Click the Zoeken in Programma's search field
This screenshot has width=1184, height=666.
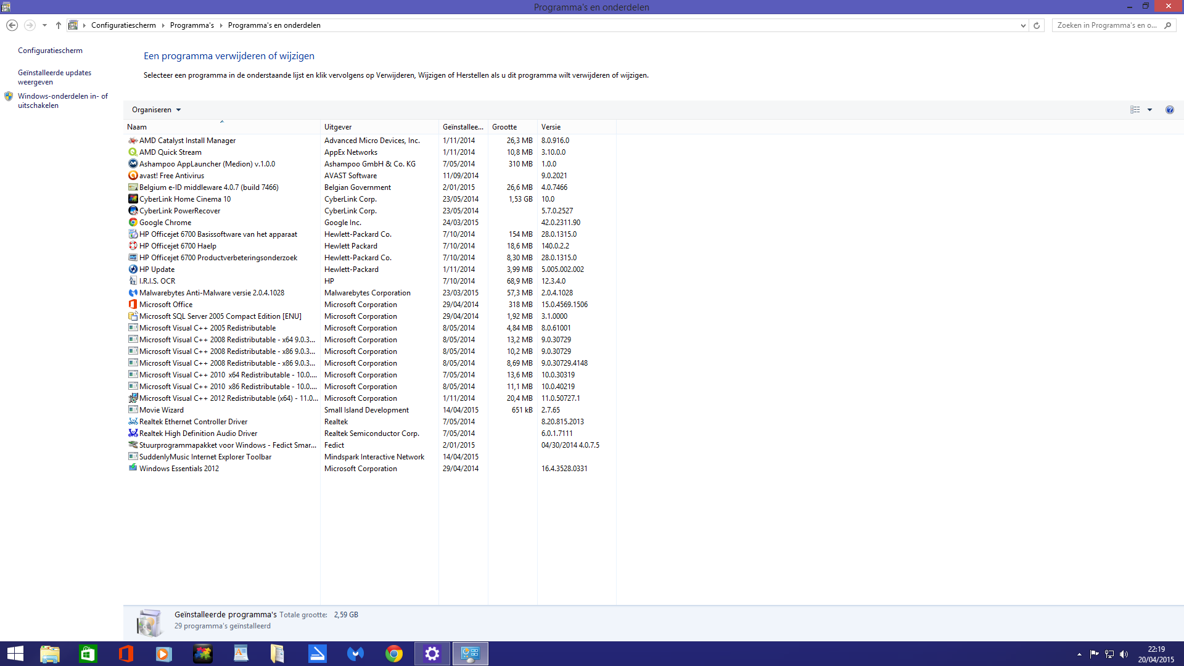(1107, 25)
